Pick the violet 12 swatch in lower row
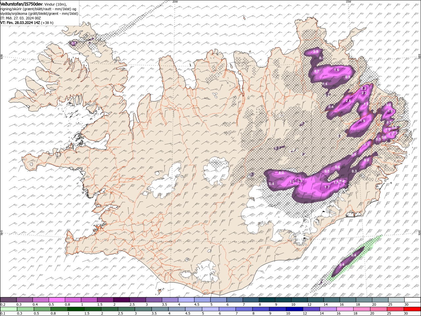The image size is (421, 316). (x=311, y=309)
